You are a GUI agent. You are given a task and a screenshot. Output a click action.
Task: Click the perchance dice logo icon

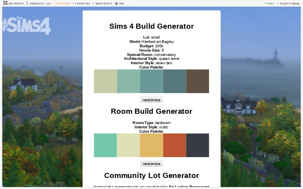click(6, 3)
